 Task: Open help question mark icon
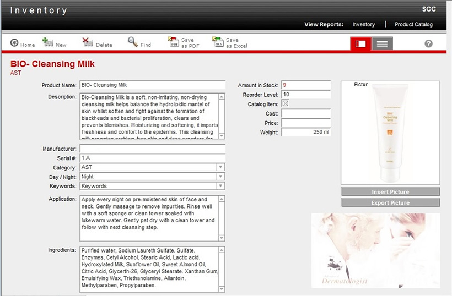point(428,44)
